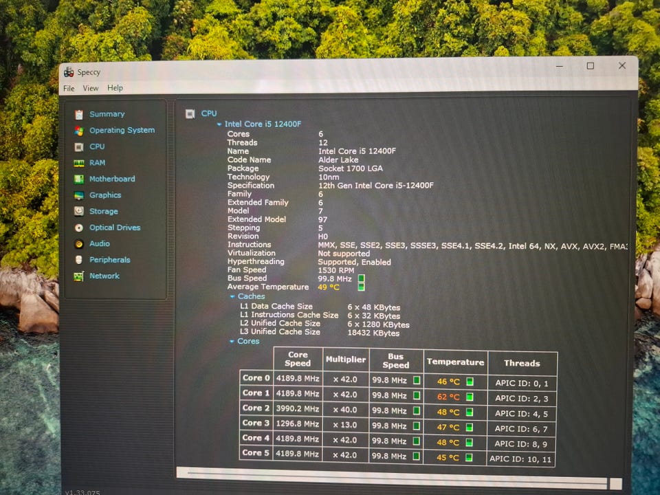Collapse the Intel Core i5 12400F node
Image resolution: width=660 pixels, height=495 pixels.
pos(219,124)
